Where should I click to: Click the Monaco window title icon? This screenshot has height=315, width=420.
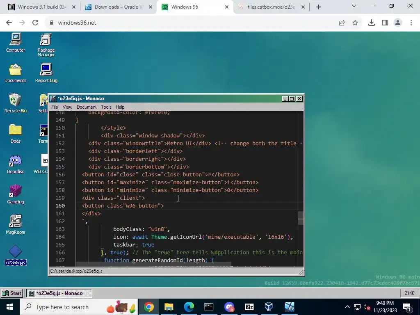pyautogui.click(x=53, y=98)
